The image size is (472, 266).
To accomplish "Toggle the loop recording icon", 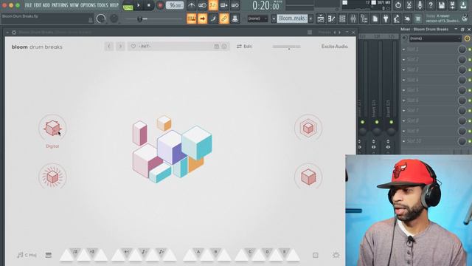I will click(x=235, y=5).
